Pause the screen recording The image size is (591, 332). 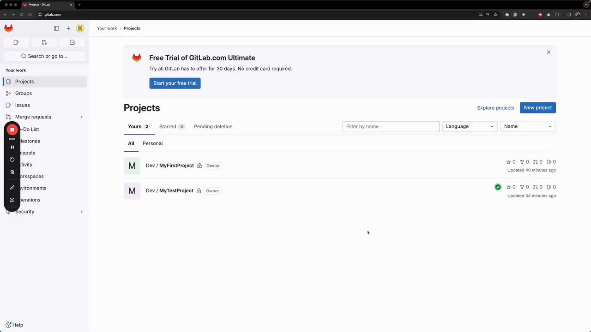12,147
